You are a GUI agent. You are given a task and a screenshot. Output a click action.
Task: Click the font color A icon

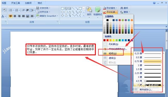pyautogui.click(x=3, y=16)
